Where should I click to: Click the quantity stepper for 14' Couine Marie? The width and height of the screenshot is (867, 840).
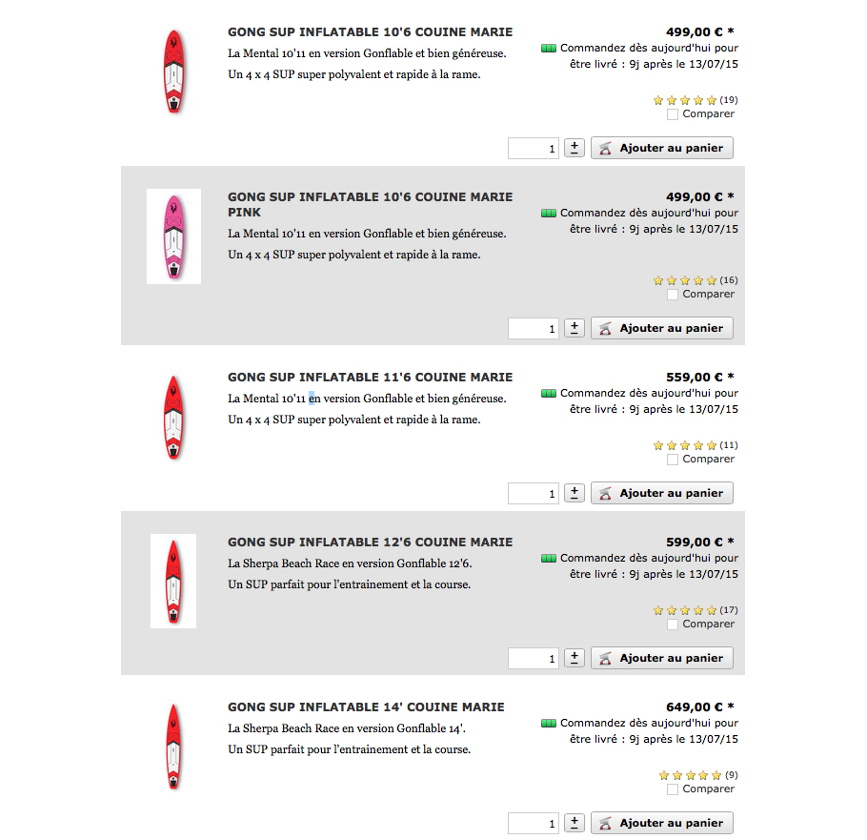[x=574, y=823]
